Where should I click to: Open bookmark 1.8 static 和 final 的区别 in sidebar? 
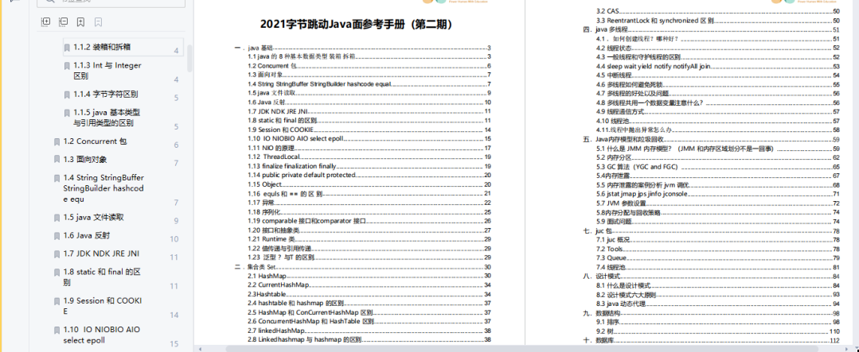point(103,277)
